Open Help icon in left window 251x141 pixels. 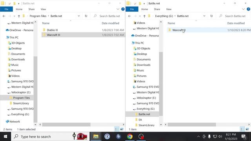coord(123,9)
